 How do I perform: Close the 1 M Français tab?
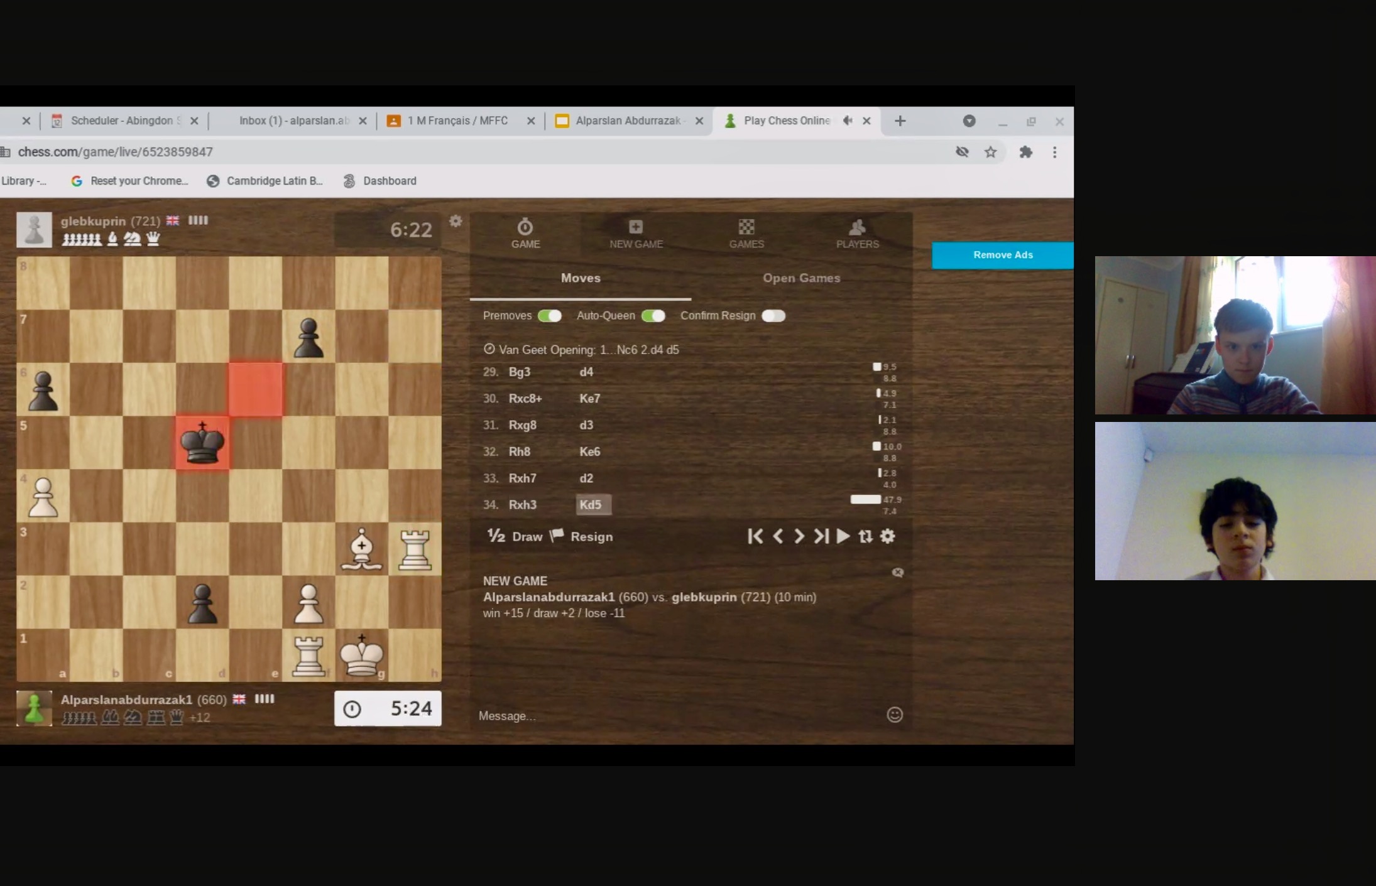(x=531, y=121)
